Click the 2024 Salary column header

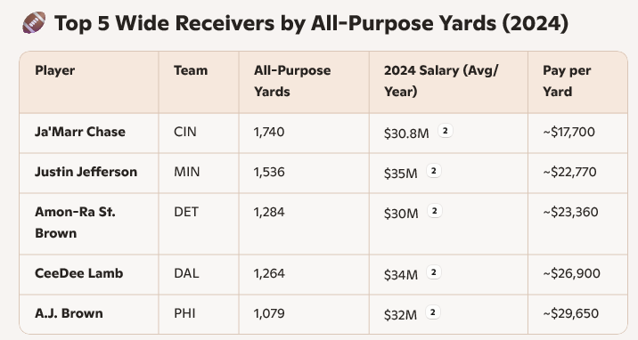pos(441,81)
